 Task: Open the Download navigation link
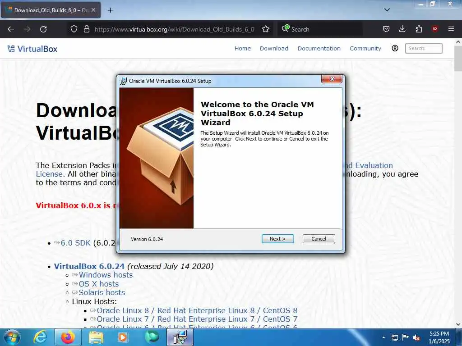click(x=274, y=49)
